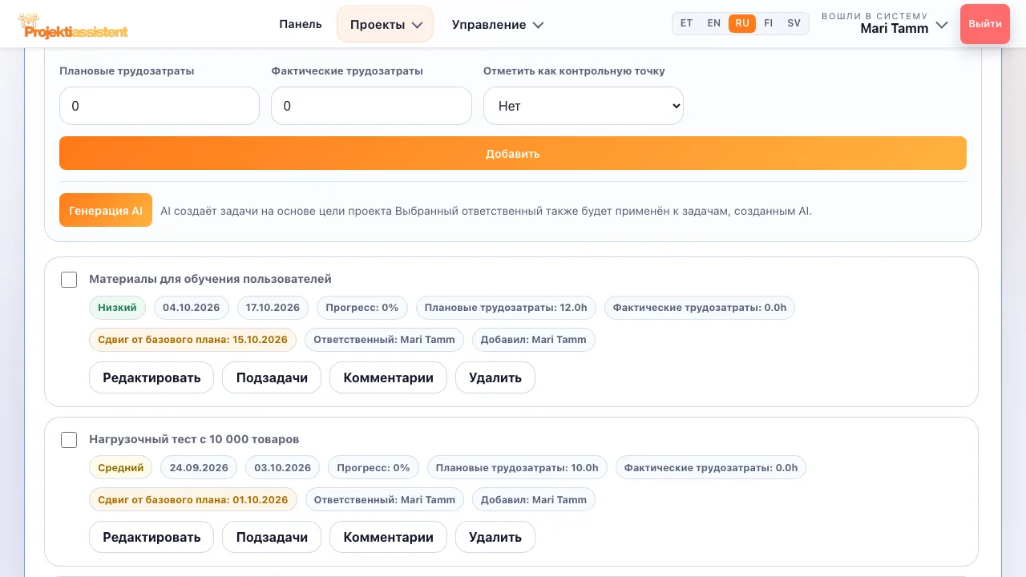Click the 03.10.2026 end date badge

(x=283, y=468)
